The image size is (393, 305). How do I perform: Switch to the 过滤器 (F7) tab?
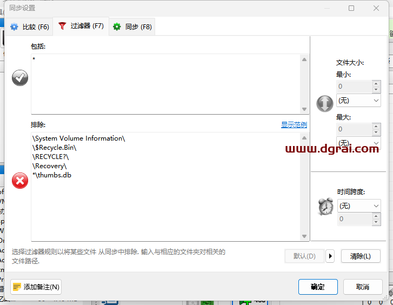81,26
